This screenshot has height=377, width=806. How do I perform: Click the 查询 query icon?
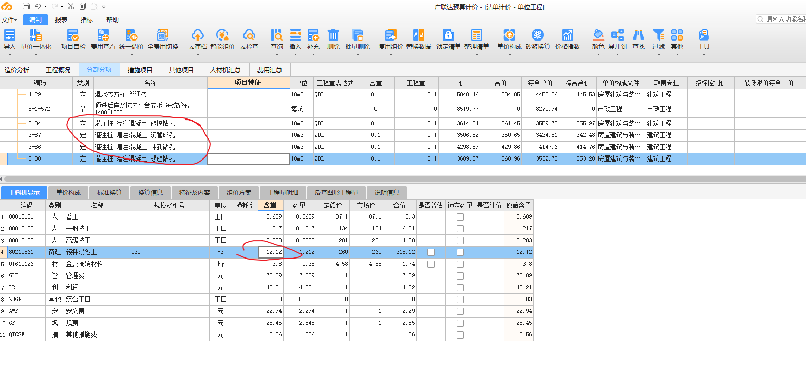tap(276, 35)
